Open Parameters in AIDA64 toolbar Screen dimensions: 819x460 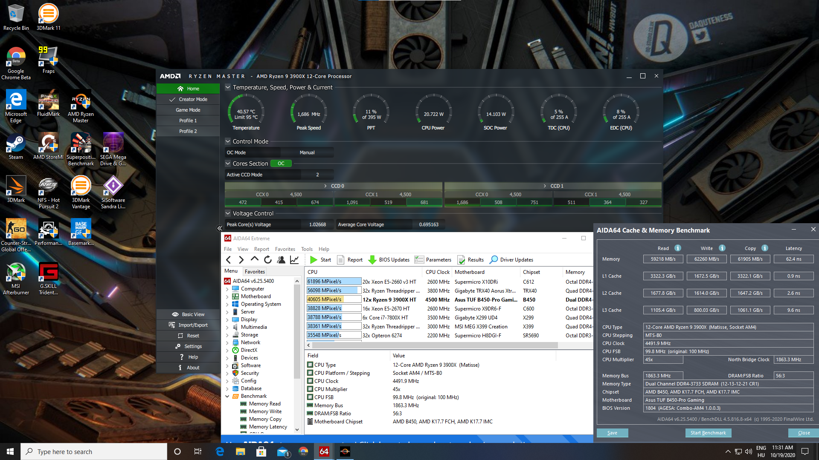(x=433, y=260)
